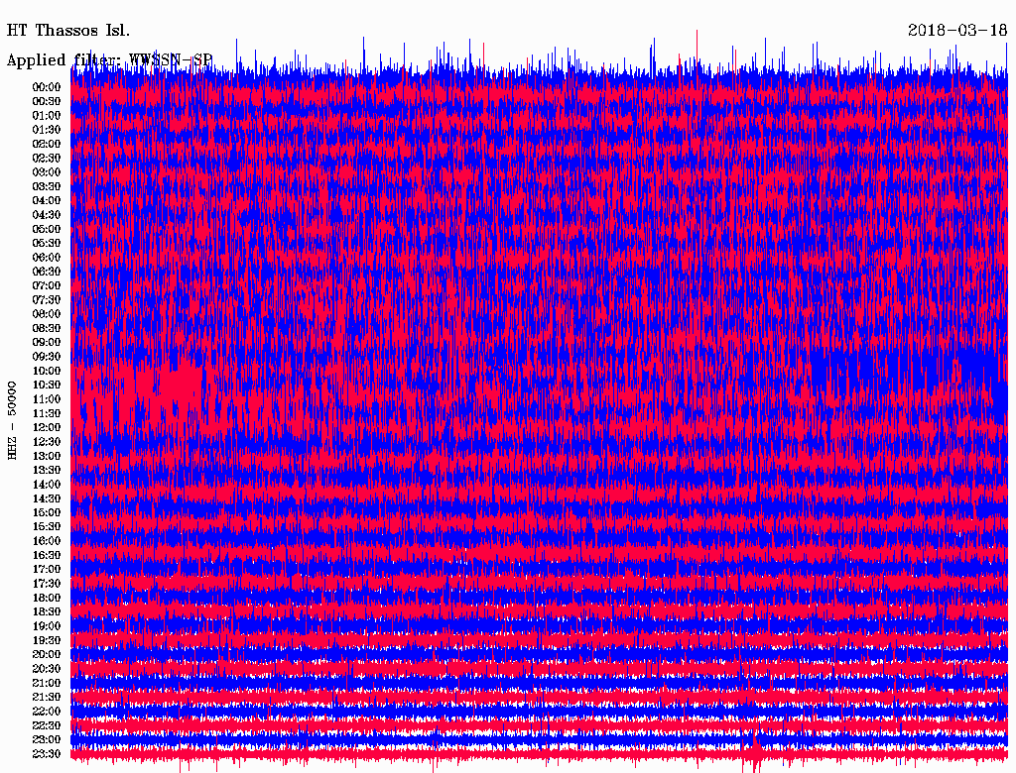Select the 00:30 time label
Screen dimensions: 1016x773
(x=47, y=101)
